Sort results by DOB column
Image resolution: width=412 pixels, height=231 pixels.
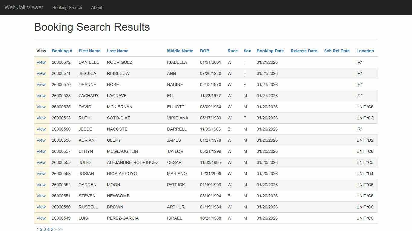204,51
